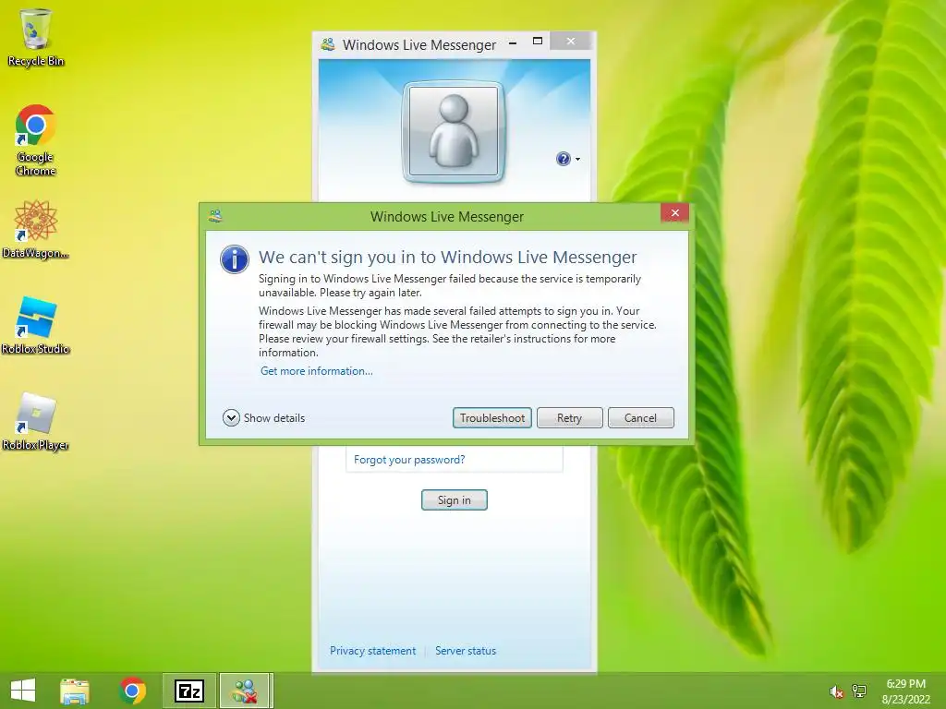Expand Show details in error dialog

tap(263, 418)
